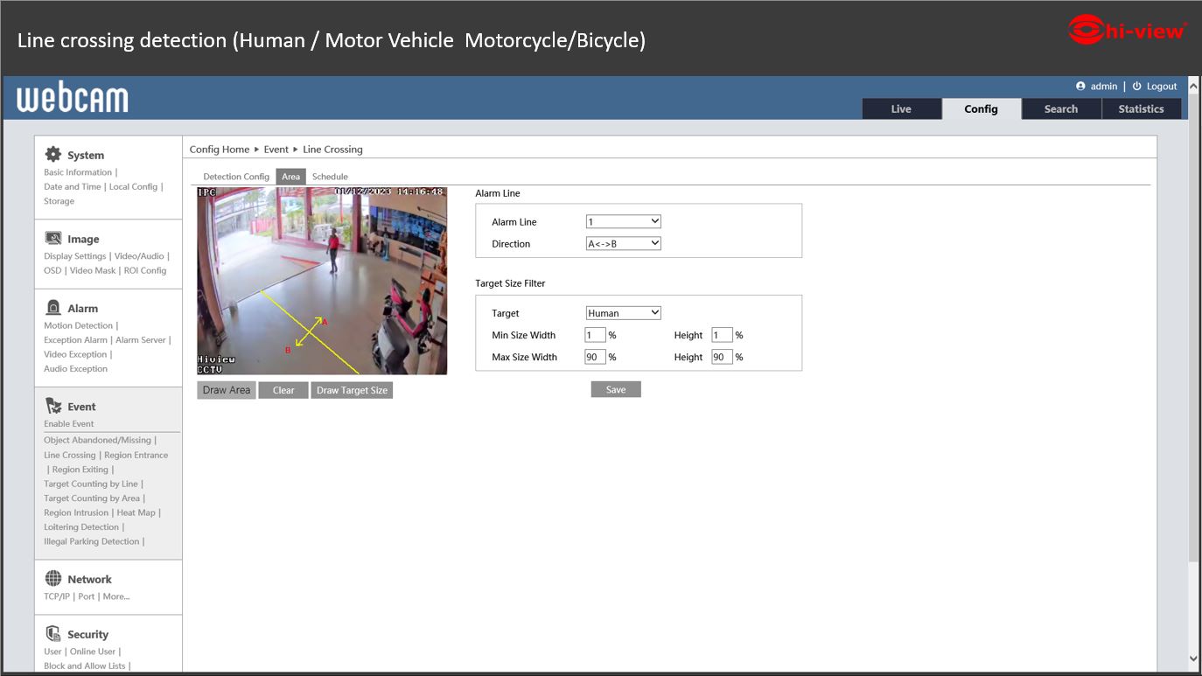Click the Min Size Width input field

(595, 335)
